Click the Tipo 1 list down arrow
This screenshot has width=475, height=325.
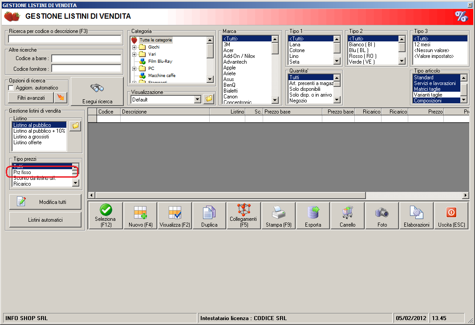click(337, 61)
